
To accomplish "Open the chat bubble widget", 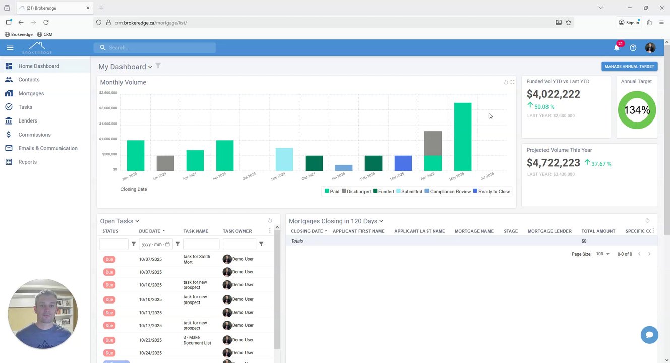I will (x=649, y=335).
